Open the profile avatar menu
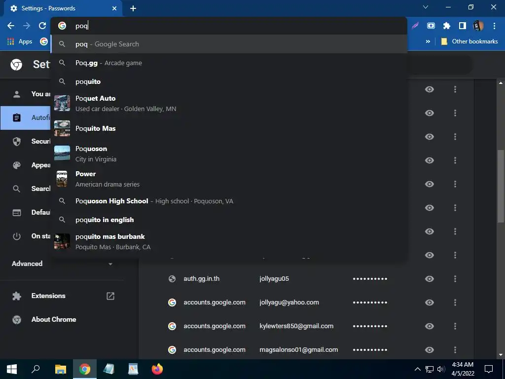The height and width of the screenshot is (379, 505). click(x=478, y=26)
